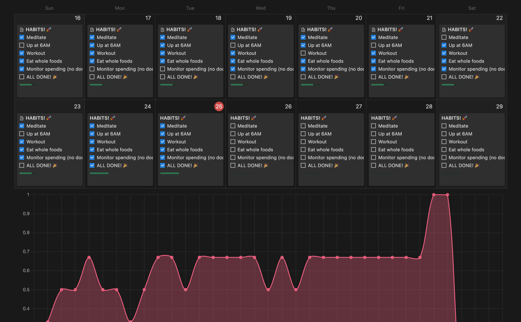
Task: Click the page icon on Saturday 22 card
Action: (444, 30)
